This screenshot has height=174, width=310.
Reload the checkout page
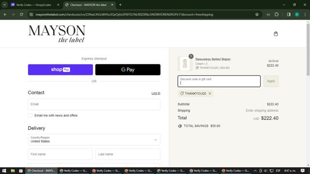21,14
